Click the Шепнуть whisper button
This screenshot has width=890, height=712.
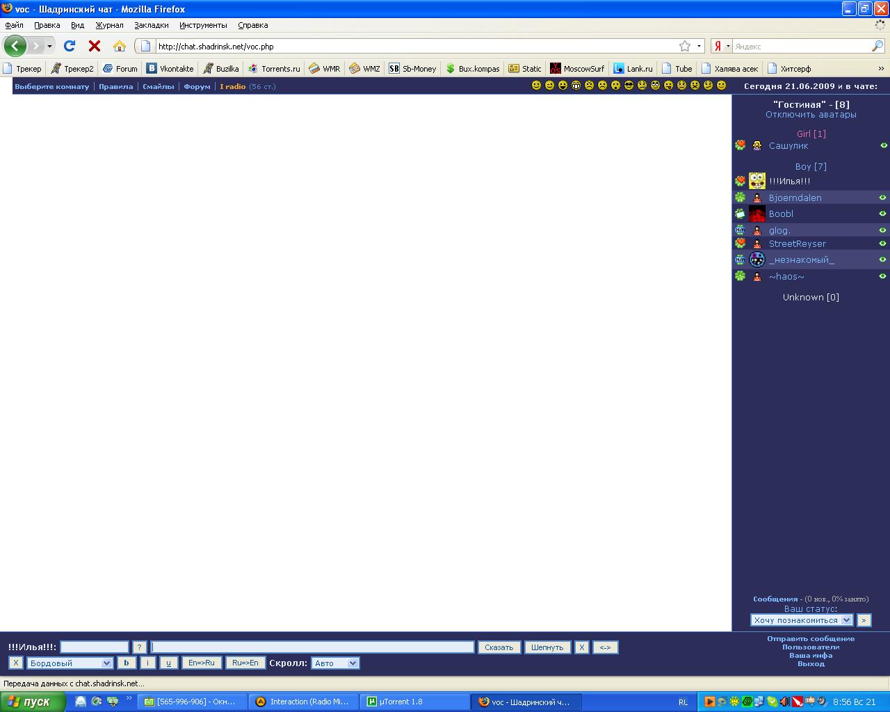coord(547,647)
